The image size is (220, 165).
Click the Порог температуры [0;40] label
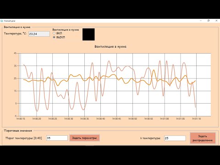pos(24,138)
